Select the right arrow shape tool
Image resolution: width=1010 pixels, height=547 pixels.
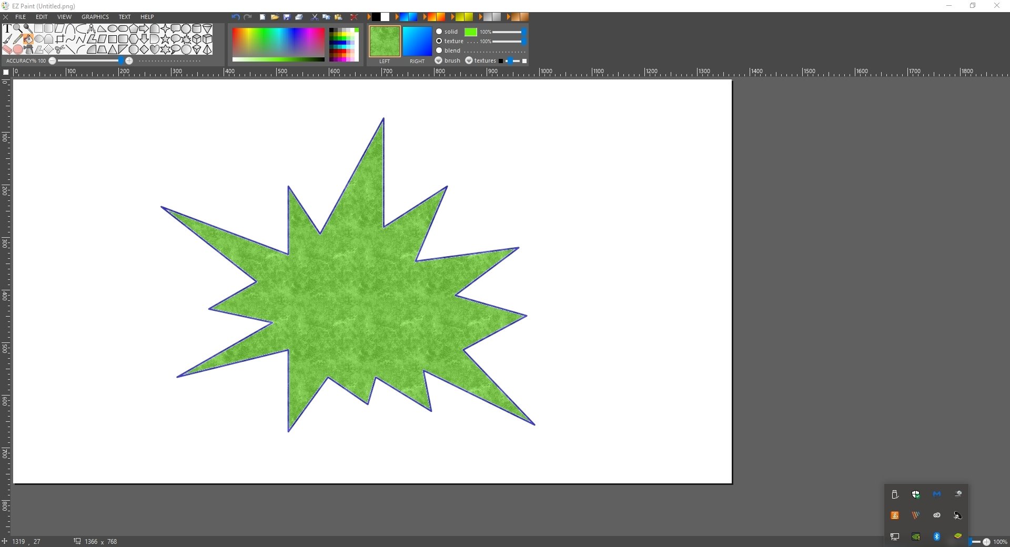pyautogui.click(x=144, y=28)
